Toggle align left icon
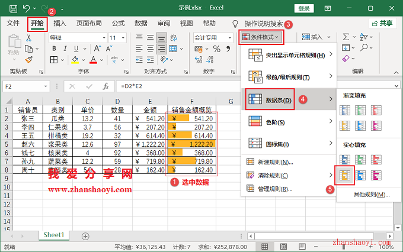This screenshot has width=403, height=252. coord(139,49)
